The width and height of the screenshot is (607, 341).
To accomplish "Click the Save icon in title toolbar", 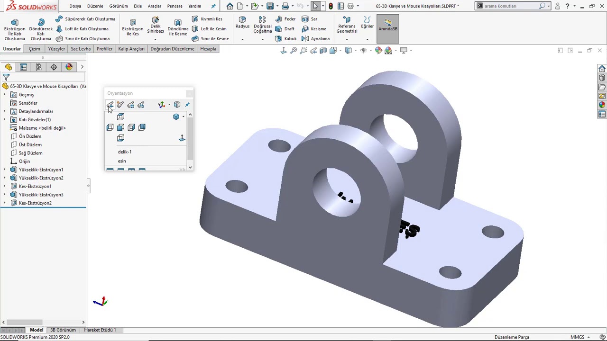I will 270,6.
